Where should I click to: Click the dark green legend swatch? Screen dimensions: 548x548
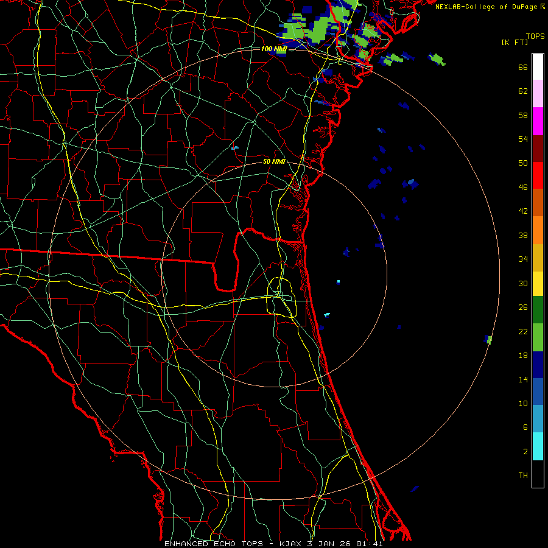[x=538, y=310]
